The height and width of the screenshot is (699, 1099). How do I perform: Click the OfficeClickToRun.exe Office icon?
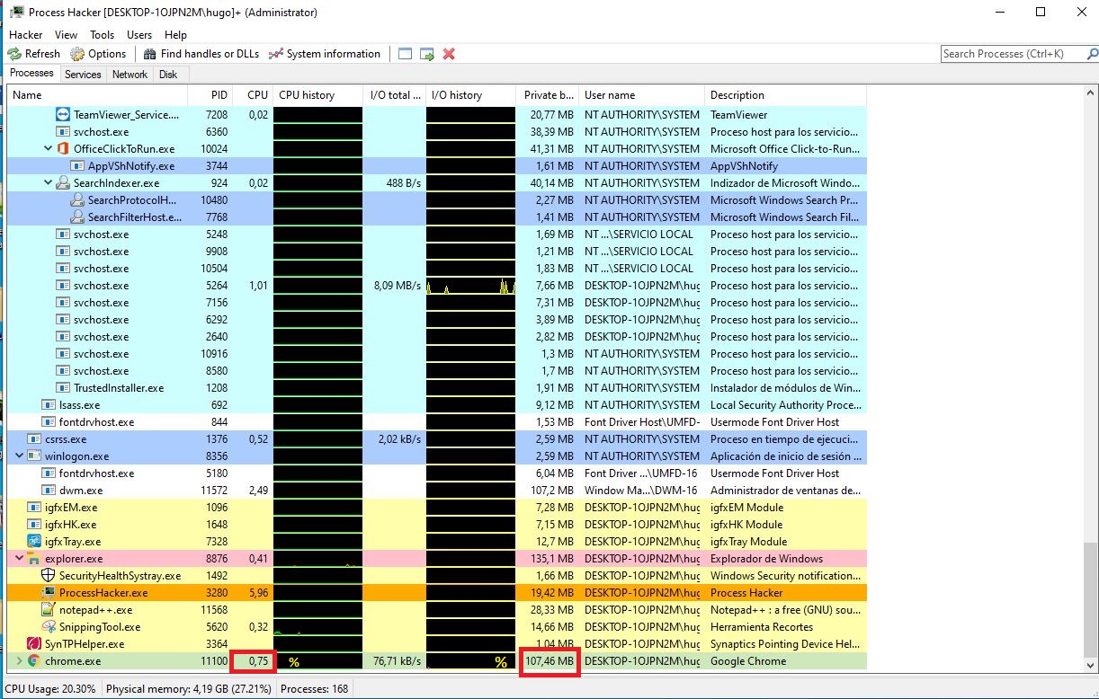[x=63, y=149]
